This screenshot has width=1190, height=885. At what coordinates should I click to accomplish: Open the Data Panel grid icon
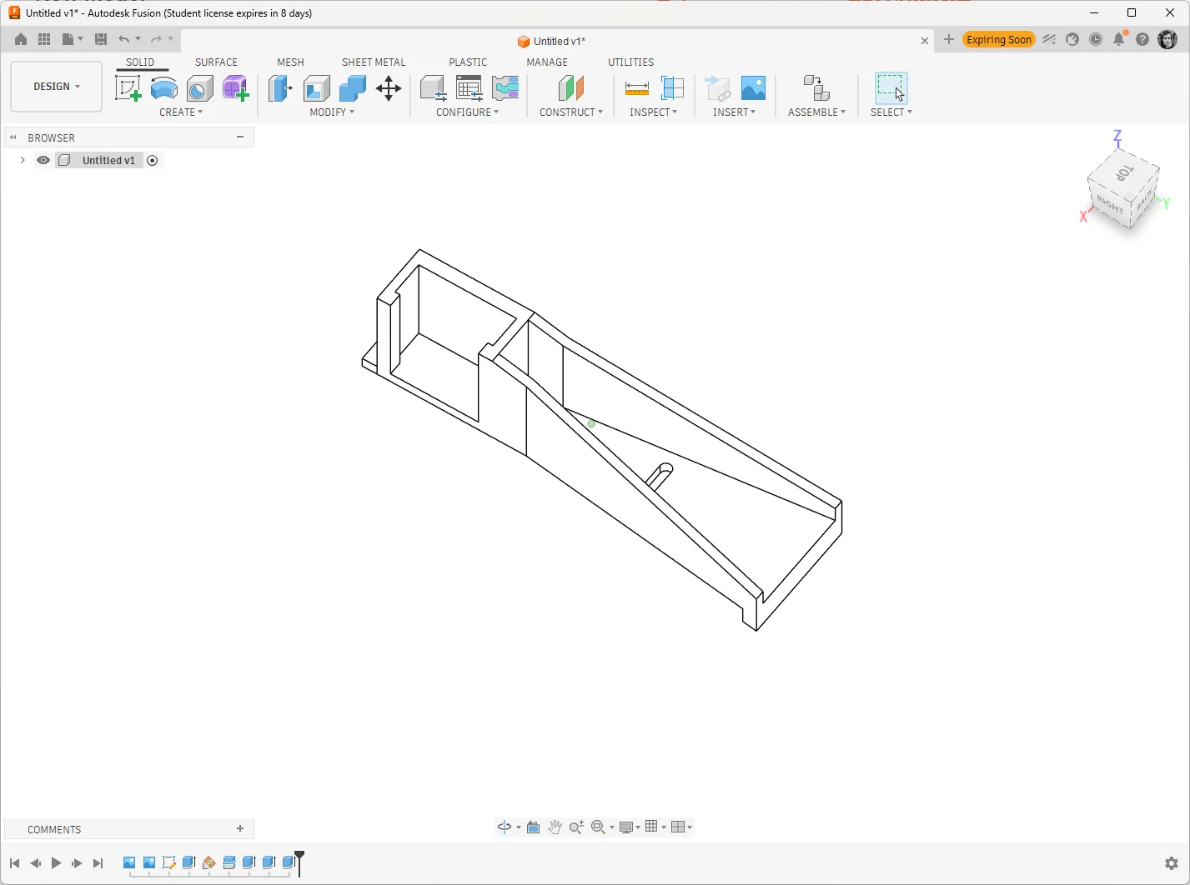44,39
